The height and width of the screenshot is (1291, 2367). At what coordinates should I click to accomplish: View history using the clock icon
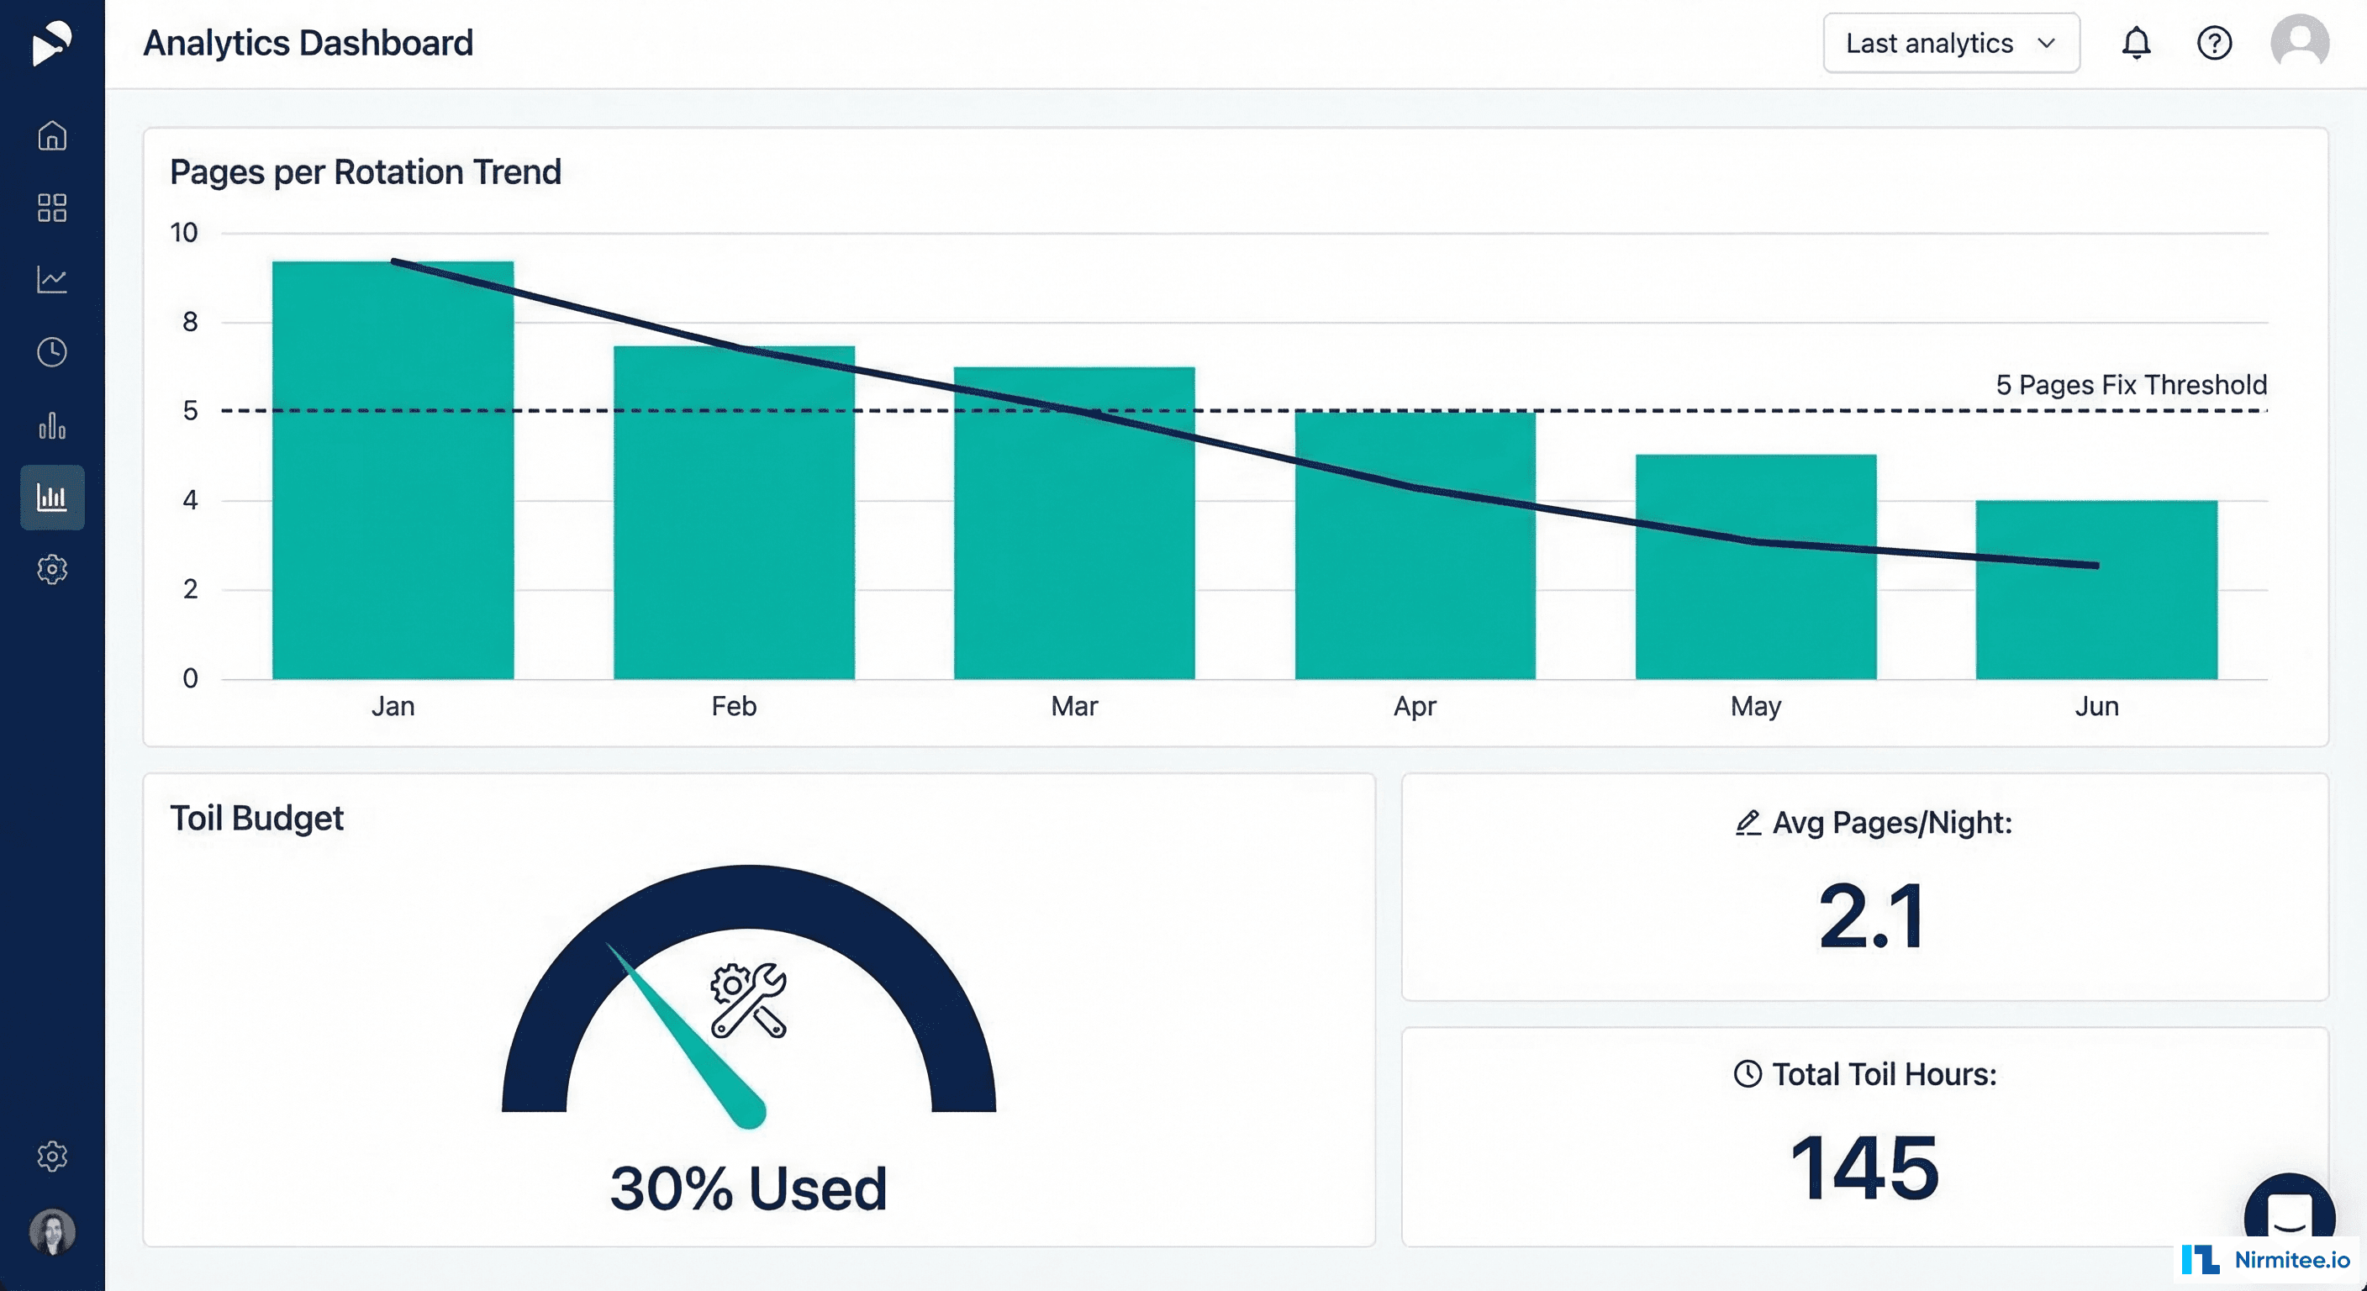[52, 350]
